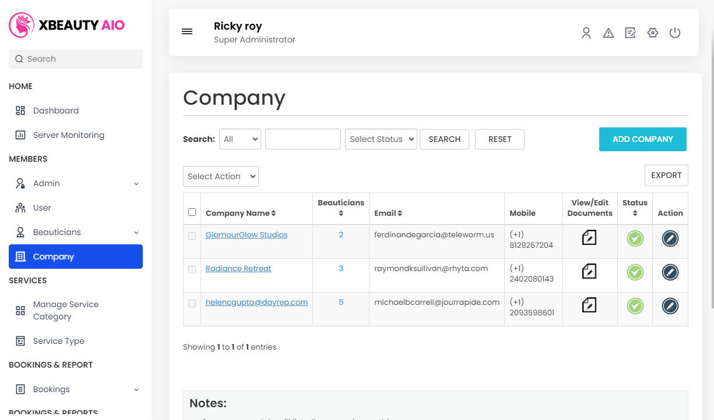
Task: Click the alert warning icon in the header
Action: [609, 33]
